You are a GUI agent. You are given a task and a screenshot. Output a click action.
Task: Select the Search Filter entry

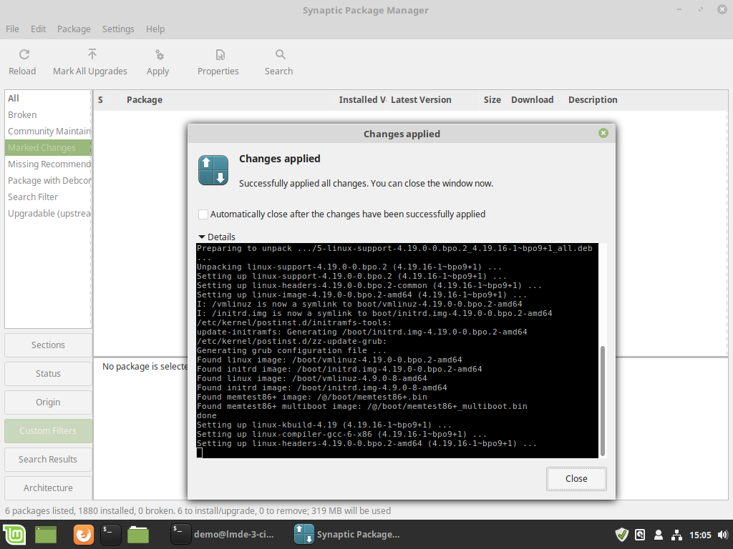(x=48, y=197)
